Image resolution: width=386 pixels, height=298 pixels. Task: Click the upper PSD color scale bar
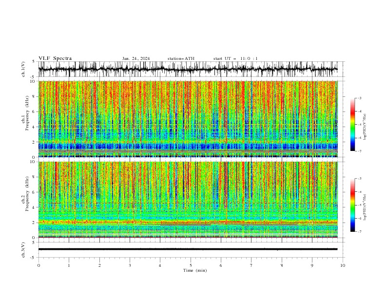pyautogui.click(x=352, y=124)
